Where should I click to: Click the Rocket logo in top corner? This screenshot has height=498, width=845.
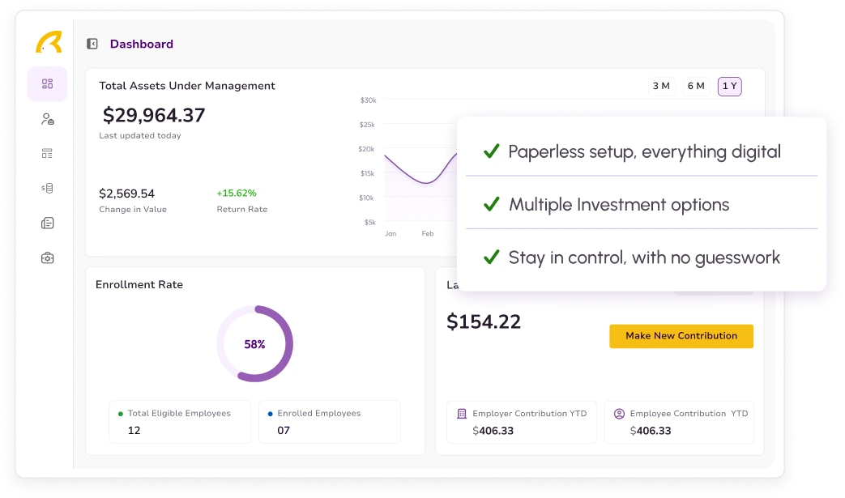click(47, 42)
